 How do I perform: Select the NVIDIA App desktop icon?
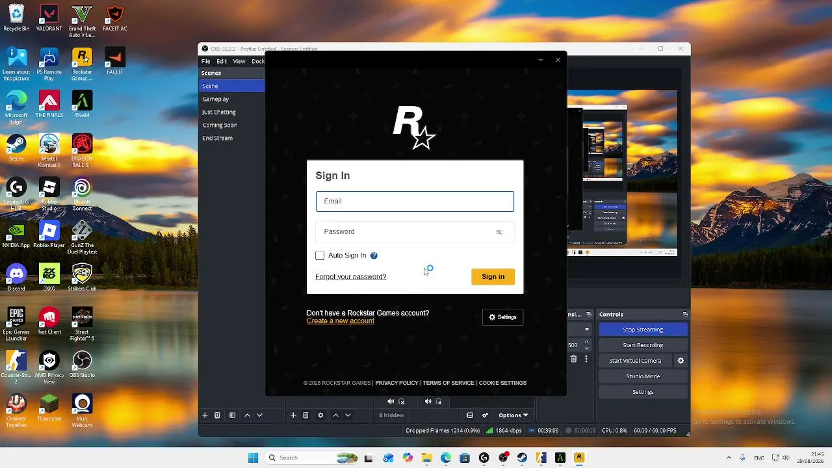[x=16, y=234]
